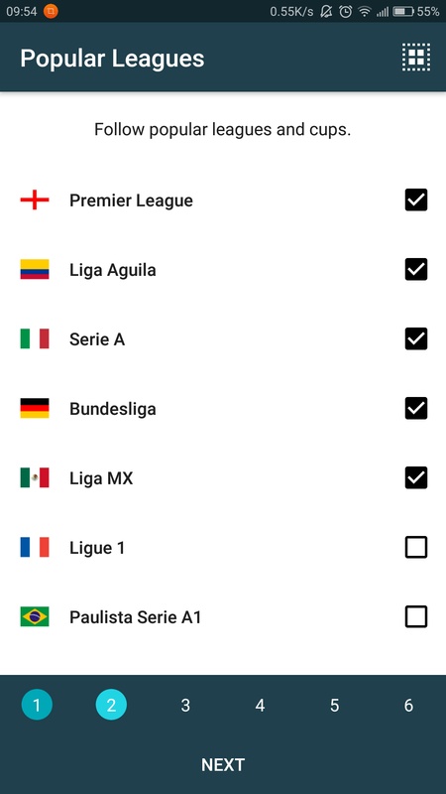Disable following Bundesliga via its checkbox
Viewport: 446px width, 794px height.
[x=416, y=408]
